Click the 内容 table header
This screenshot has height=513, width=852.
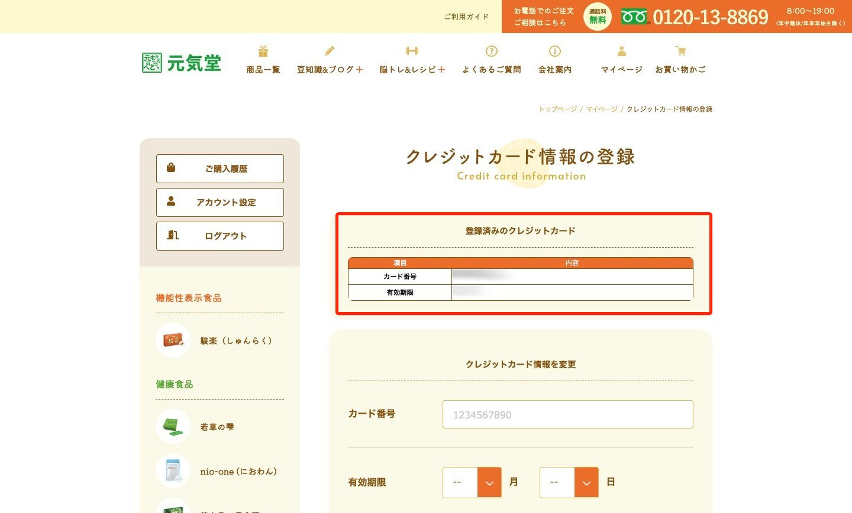[x=572, y=263]
